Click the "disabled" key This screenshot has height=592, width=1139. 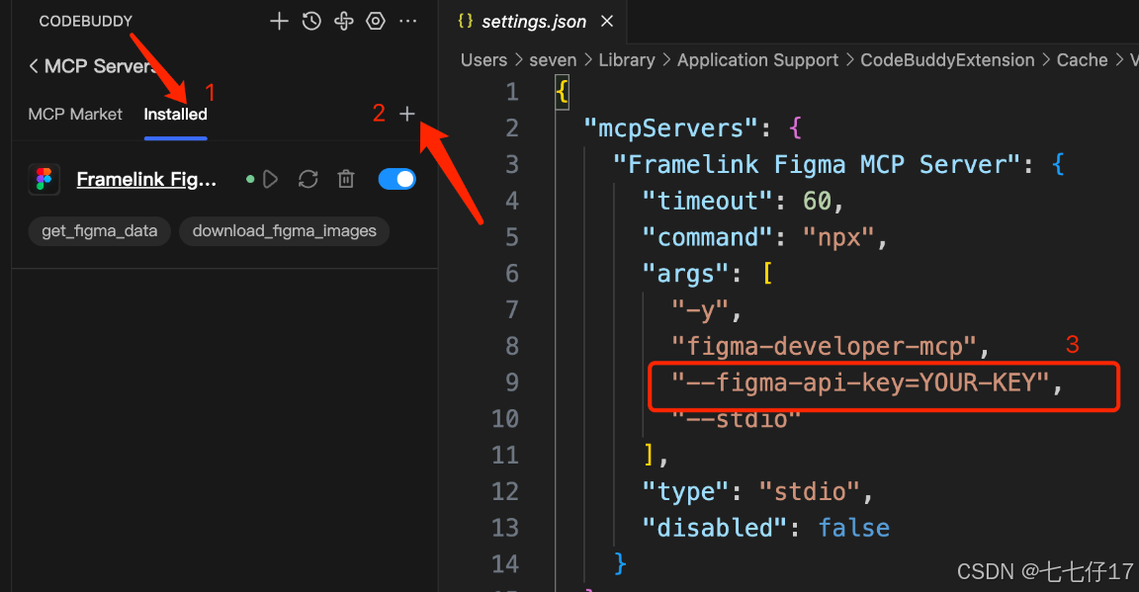pos(714,528)
